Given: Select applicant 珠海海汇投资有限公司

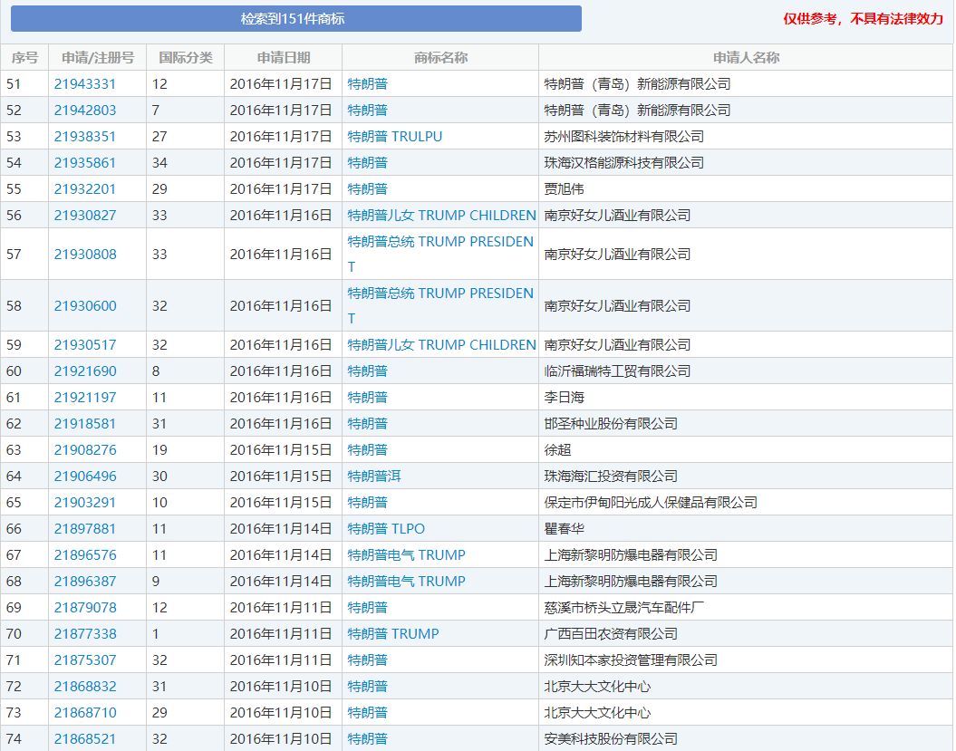Looking at the screenshot, I should [x=611, y=476].
